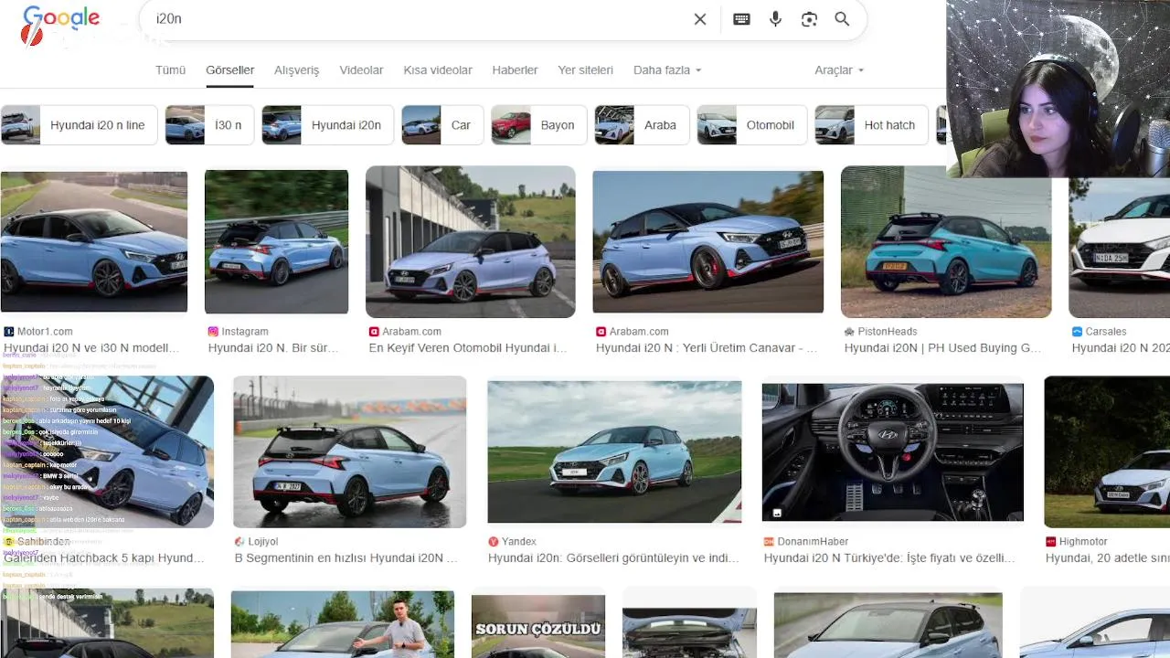
Task: Click the Sahibinden source favicon
Action: tap(9, 542)
